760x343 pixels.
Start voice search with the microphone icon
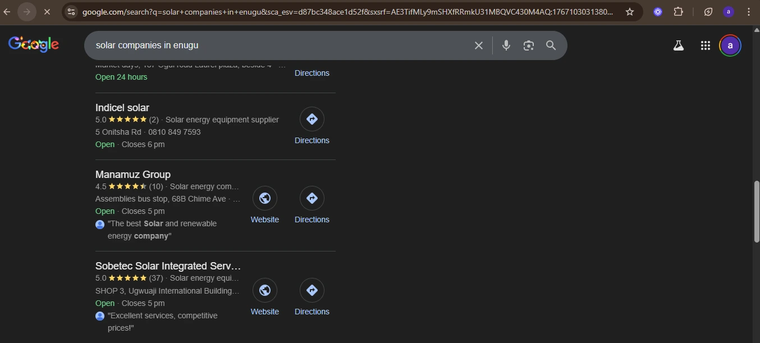tap(506, 45)
